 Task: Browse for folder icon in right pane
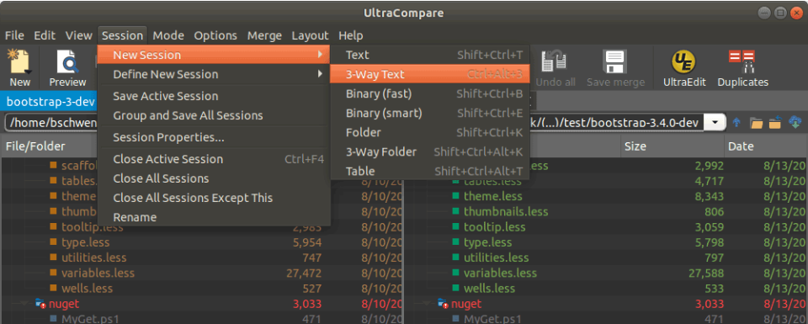[756, 123]
